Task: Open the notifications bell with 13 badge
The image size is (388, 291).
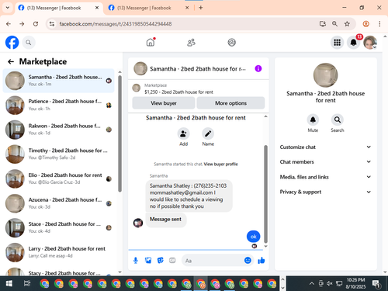Action: point(354,43)
